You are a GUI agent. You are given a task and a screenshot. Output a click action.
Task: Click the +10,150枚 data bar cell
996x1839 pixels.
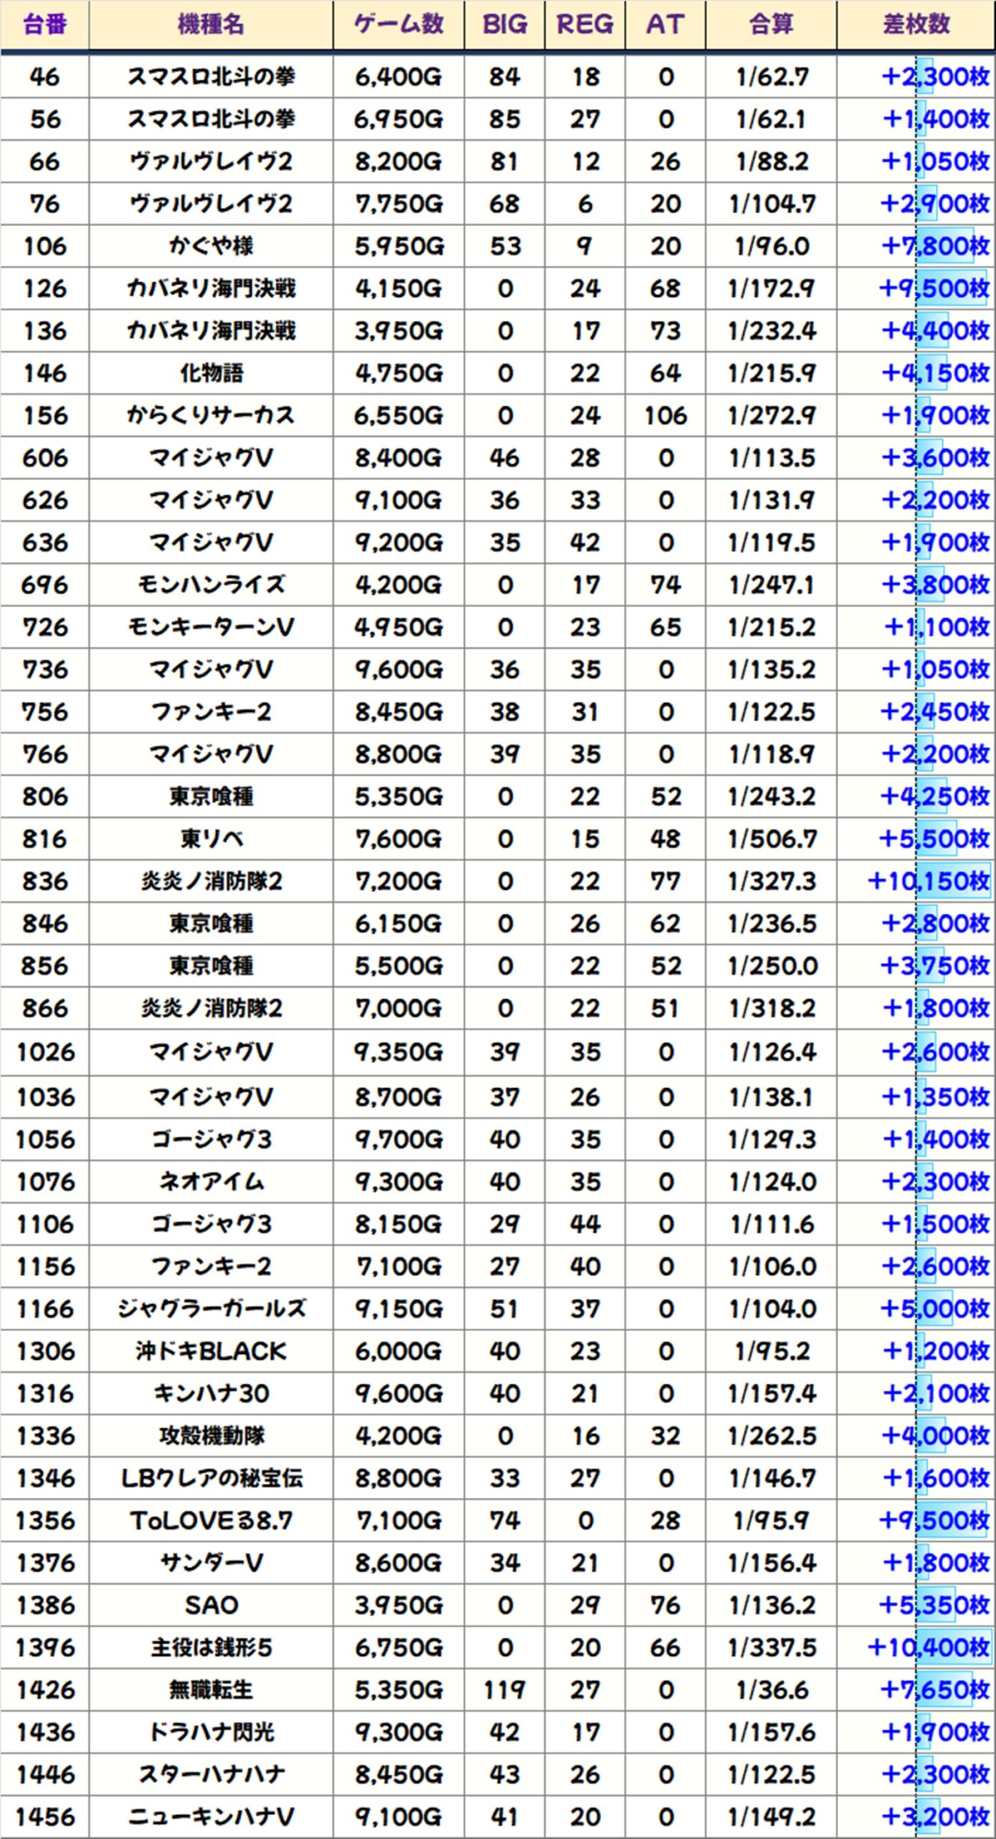tap(928, 881)
